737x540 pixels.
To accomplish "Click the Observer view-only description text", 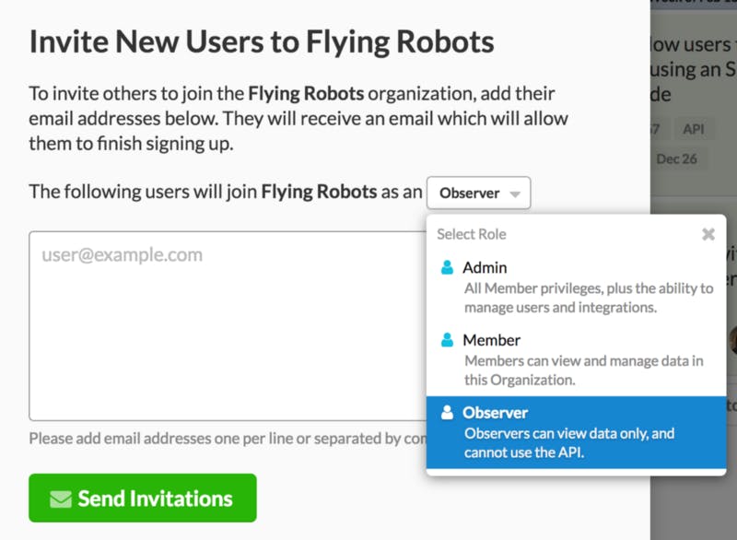I will pos(568,442).
